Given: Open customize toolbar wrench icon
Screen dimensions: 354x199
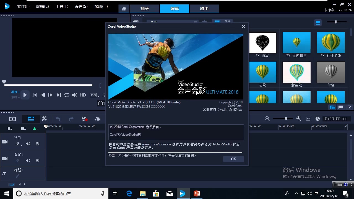Looking at the screenshot, I should click(44, 119).
